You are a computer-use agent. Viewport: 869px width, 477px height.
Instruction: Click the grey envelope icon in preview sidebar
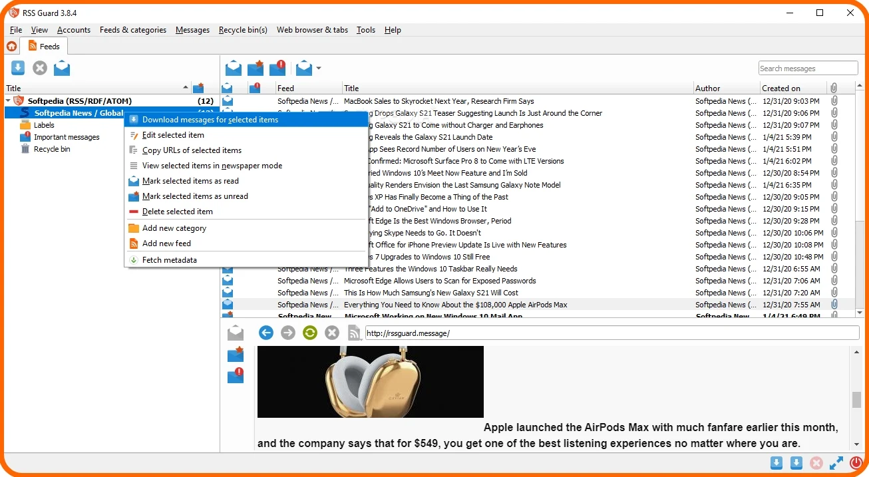pyautogui.click(x=236, y=333)
